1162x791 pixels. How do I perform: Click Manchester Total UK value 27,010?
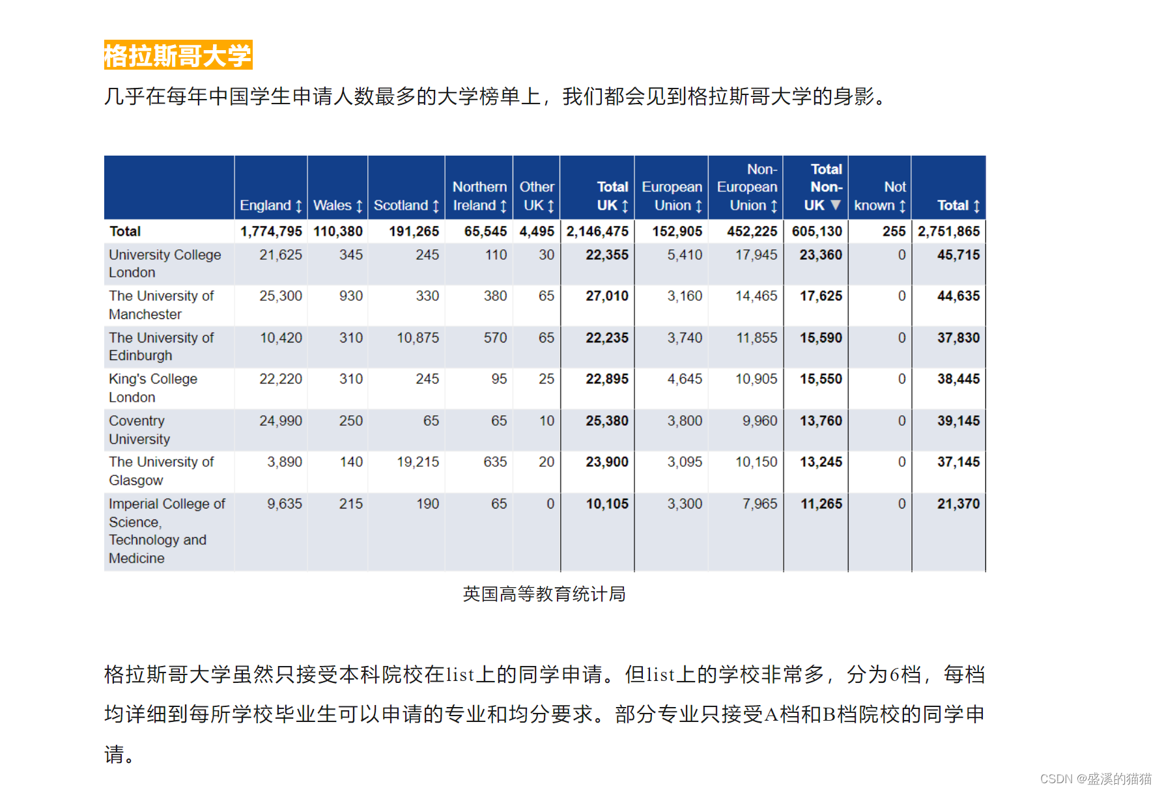click(x=607, y=296)
